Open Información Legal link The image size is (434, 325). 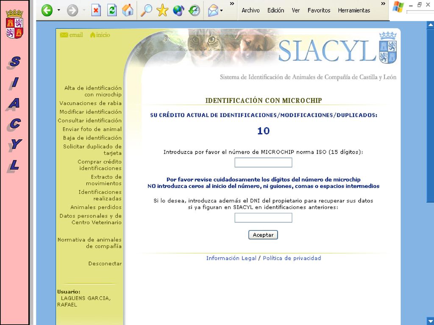[231, 258]
